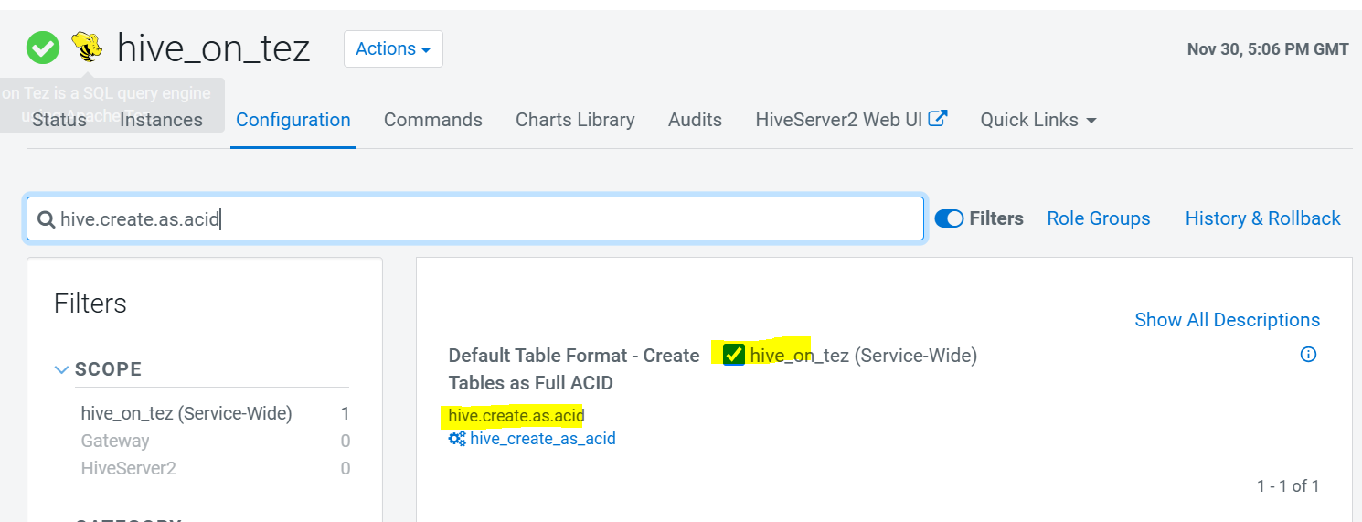Open the hive_create_as_acid link
1362x522 pixels.
point(543,439)
